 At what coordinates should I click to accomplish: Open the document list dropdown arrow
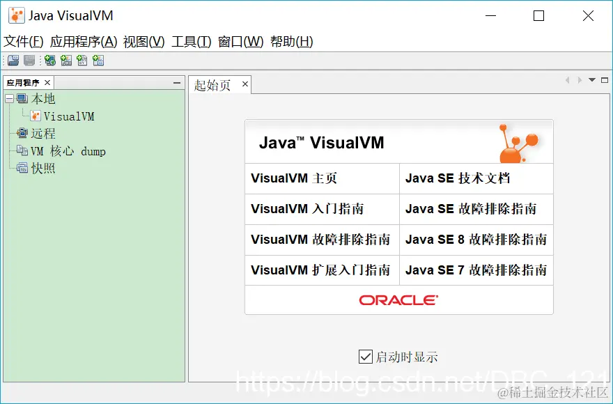592,80
